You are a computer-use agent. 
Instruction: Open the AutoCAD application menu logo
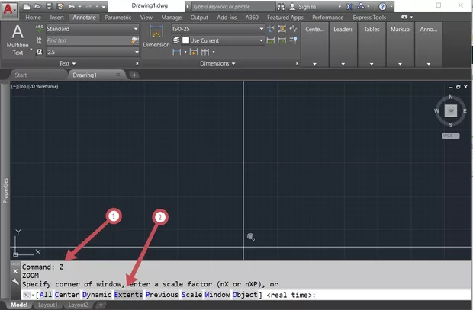coord(10,8)
